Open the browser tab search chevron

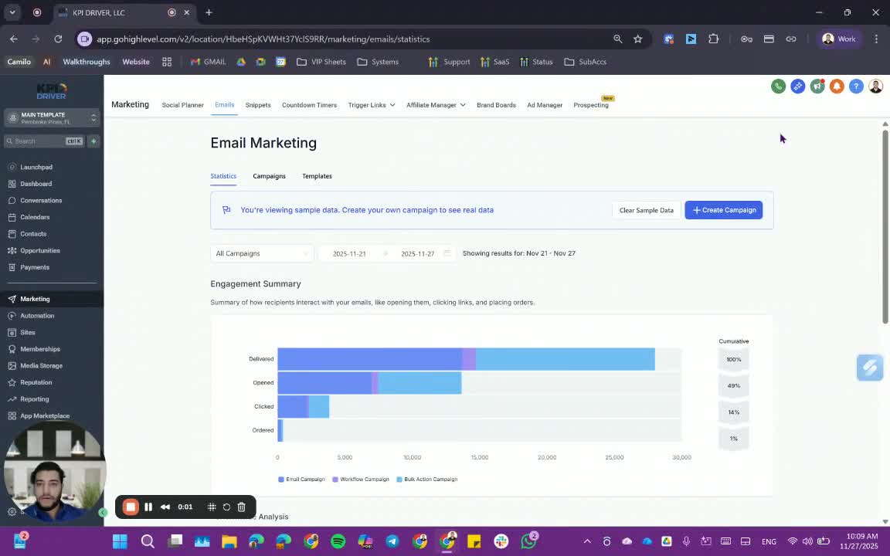[x=12, y=12]
